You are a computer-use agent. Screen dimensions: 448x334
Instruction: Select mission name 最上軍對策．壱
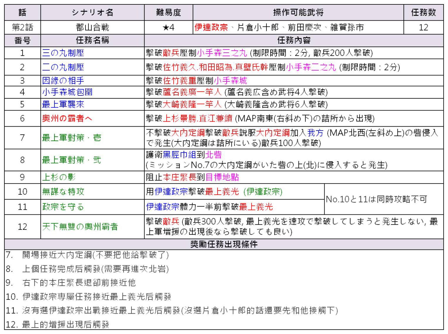coord(72,138)
